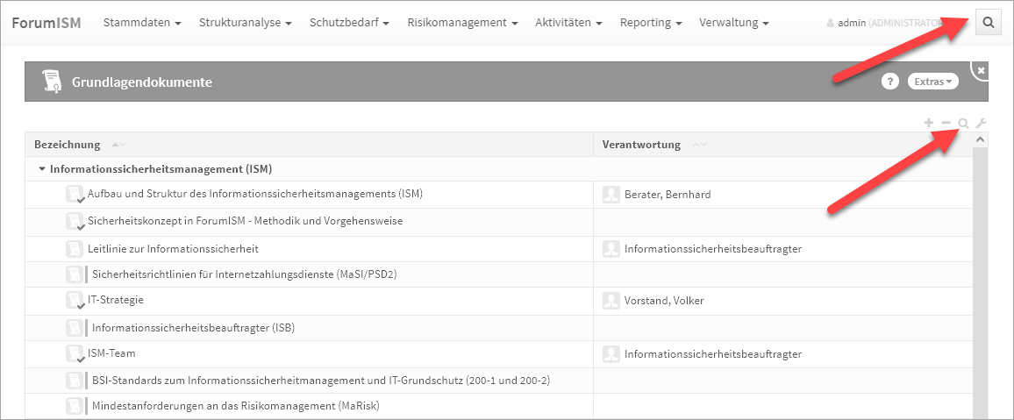Viewport: 1014px width, 420px height.
Task: Click the plus icon above table
Action: [x=929, y=124]
